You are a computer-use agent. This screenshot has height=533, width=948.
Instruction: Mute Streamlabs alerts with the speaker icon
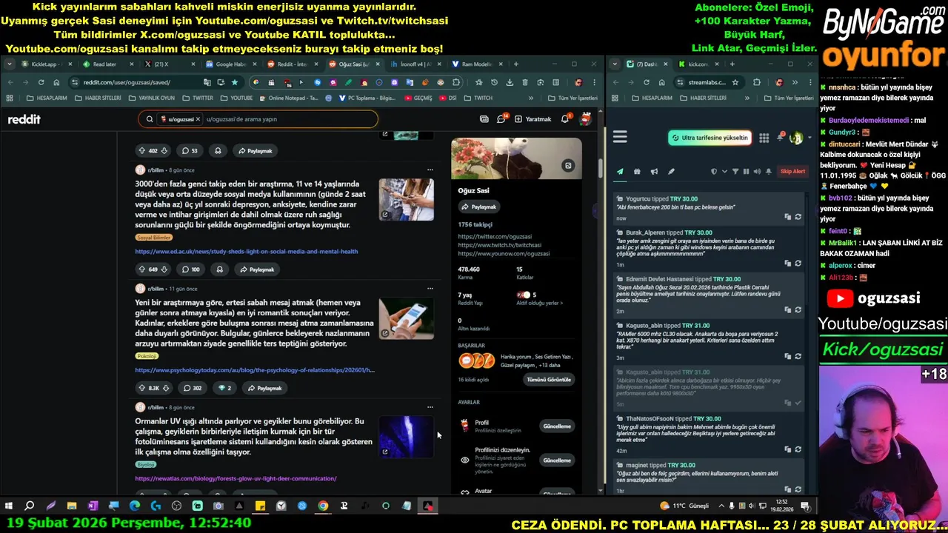(757, 172)
